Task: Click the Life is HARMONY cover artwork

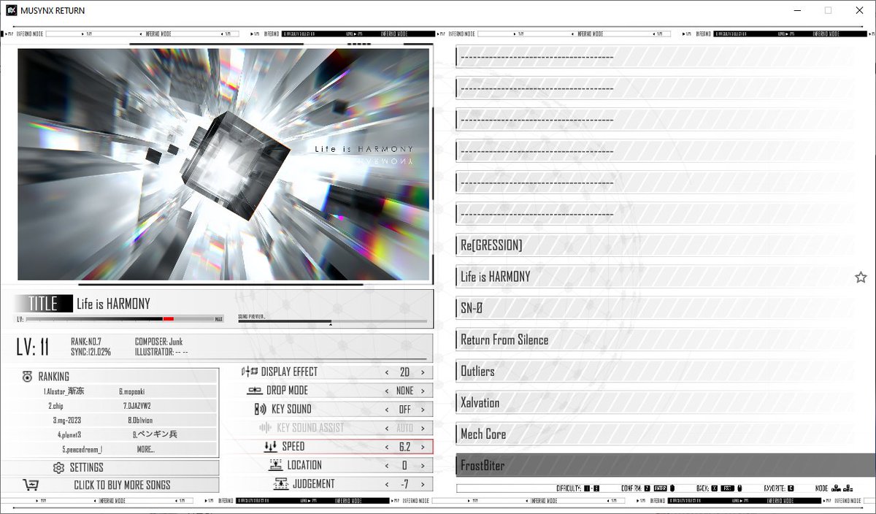Action: click(223, 164)
